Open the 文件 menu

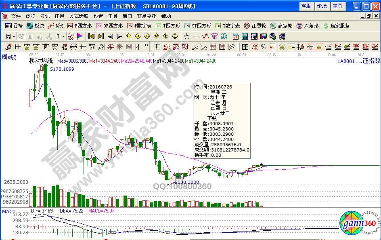16,16
